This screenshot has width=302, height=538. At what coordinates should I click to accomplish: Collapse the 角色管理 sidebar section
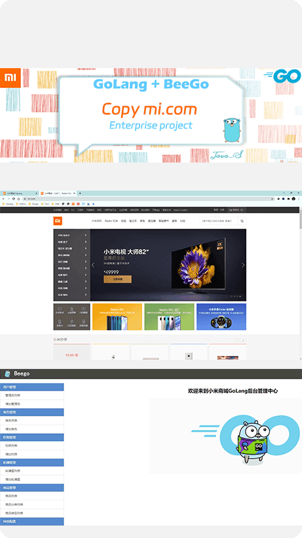[32, 412]
